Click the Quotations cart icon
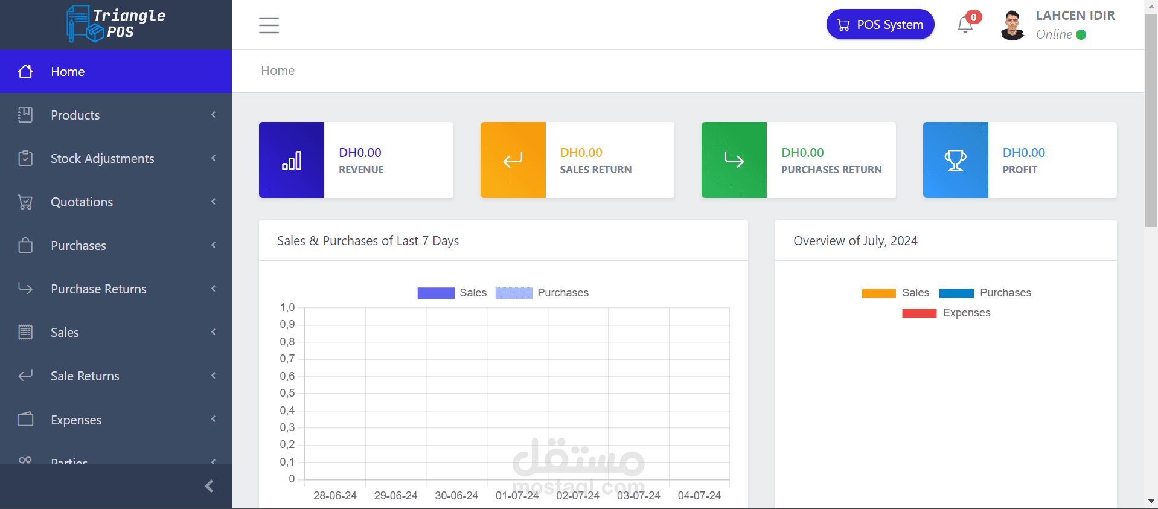 [x=25, y=202]
